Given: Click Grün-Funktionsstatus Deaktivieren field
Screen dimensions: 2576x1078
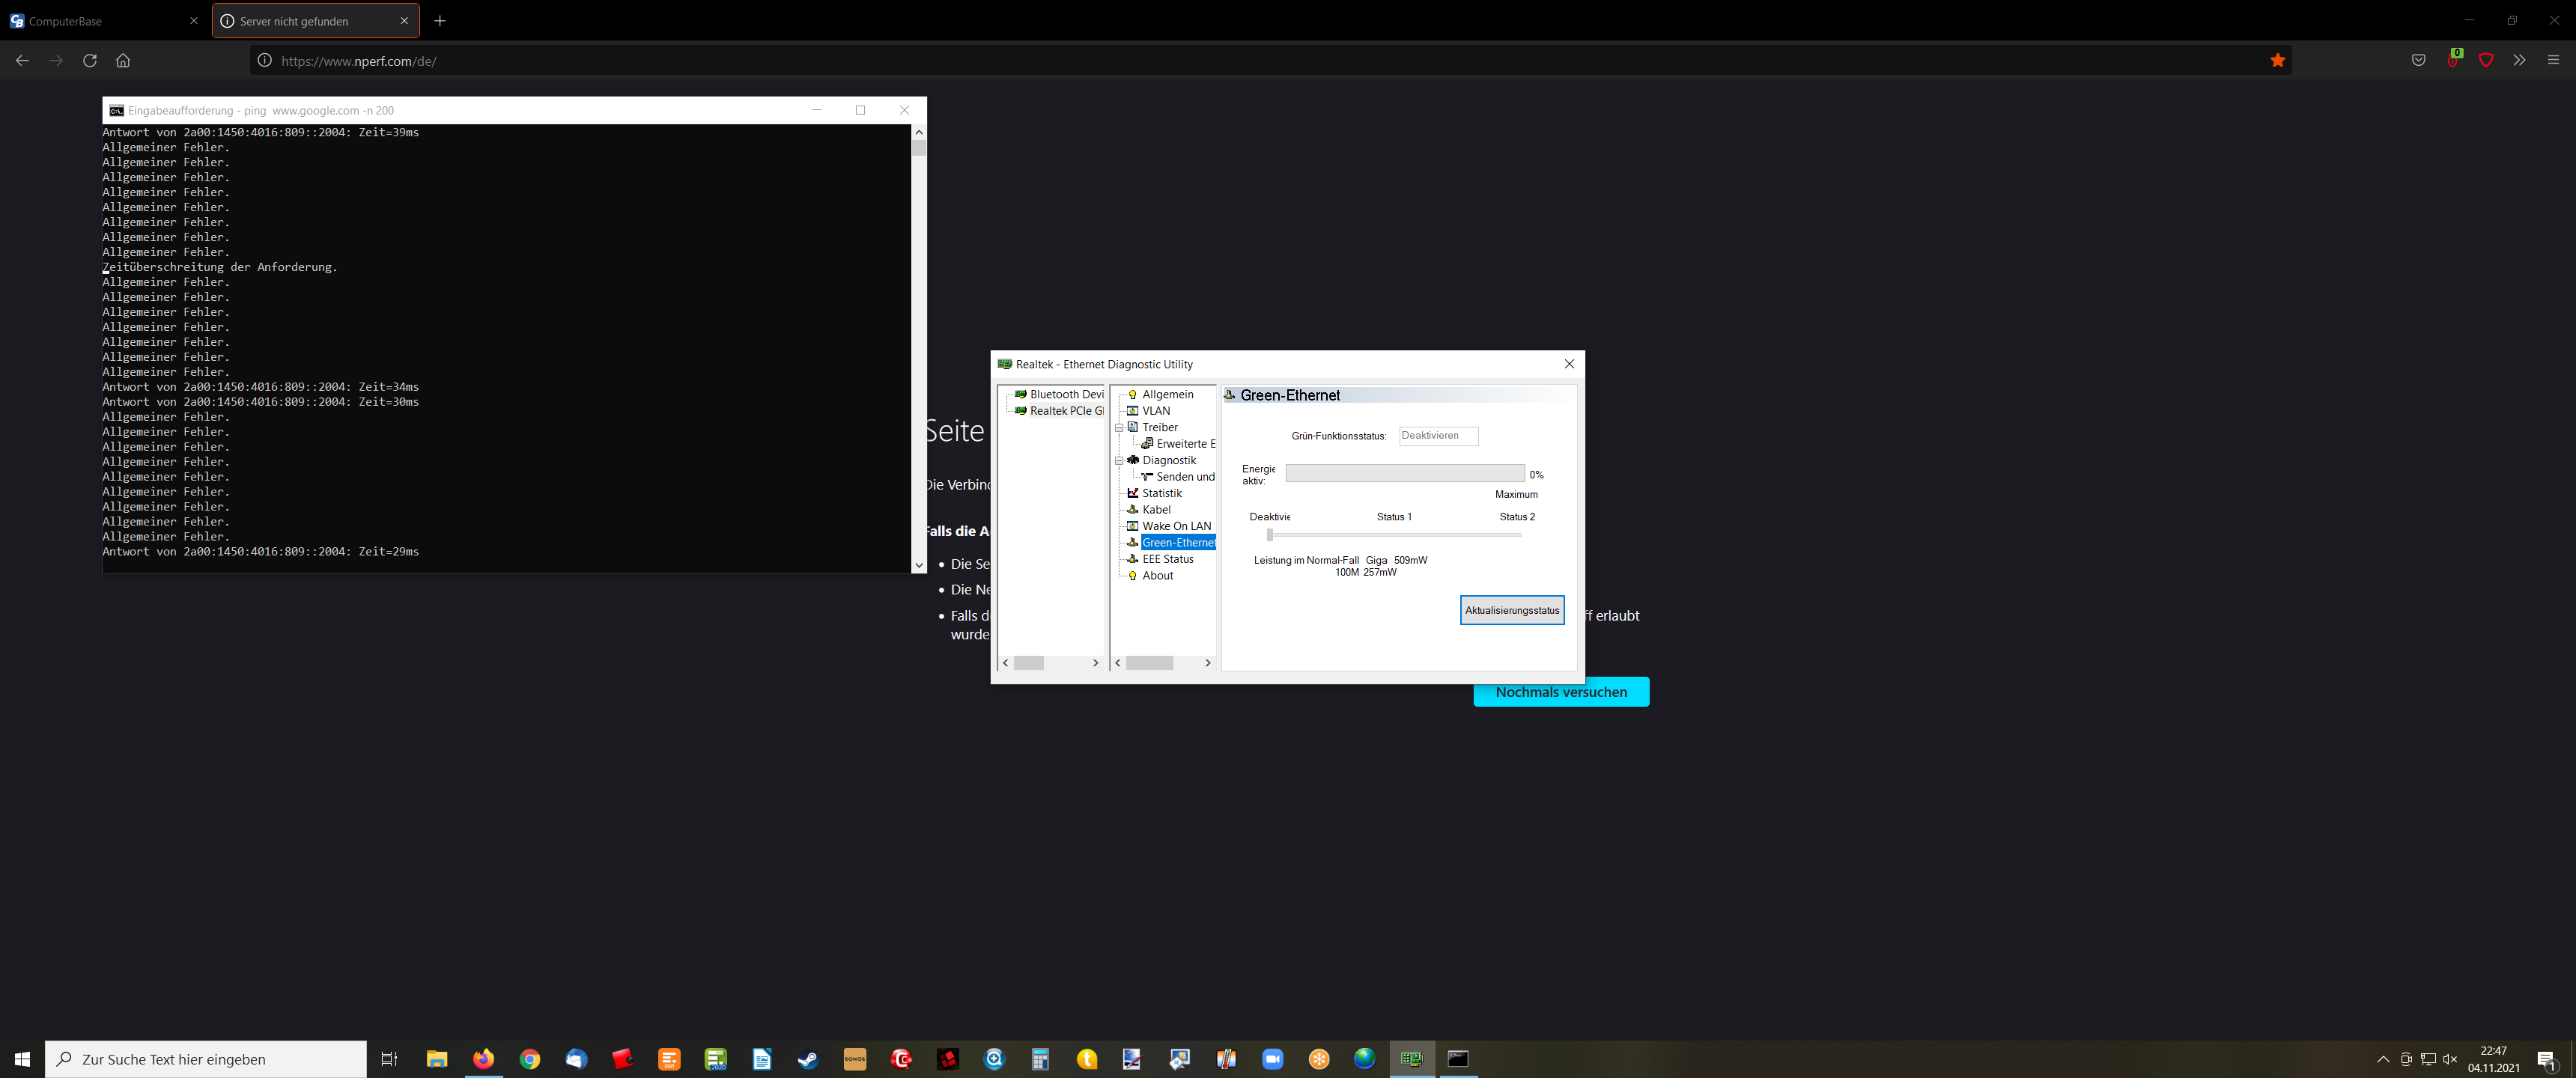Looking at the screenshot, I should pos(1437,436).
